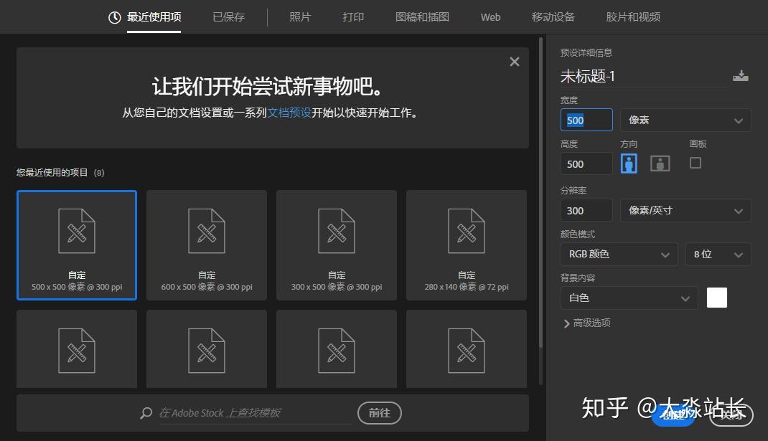768x441 pixels.
Task: Click the 关闭 button at bottom right
Action: pyautogui.click(x=731, y=415)
